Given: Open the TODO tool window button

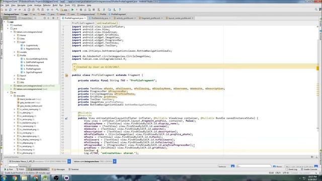Looking at the screenshot, I should (20, 169).
